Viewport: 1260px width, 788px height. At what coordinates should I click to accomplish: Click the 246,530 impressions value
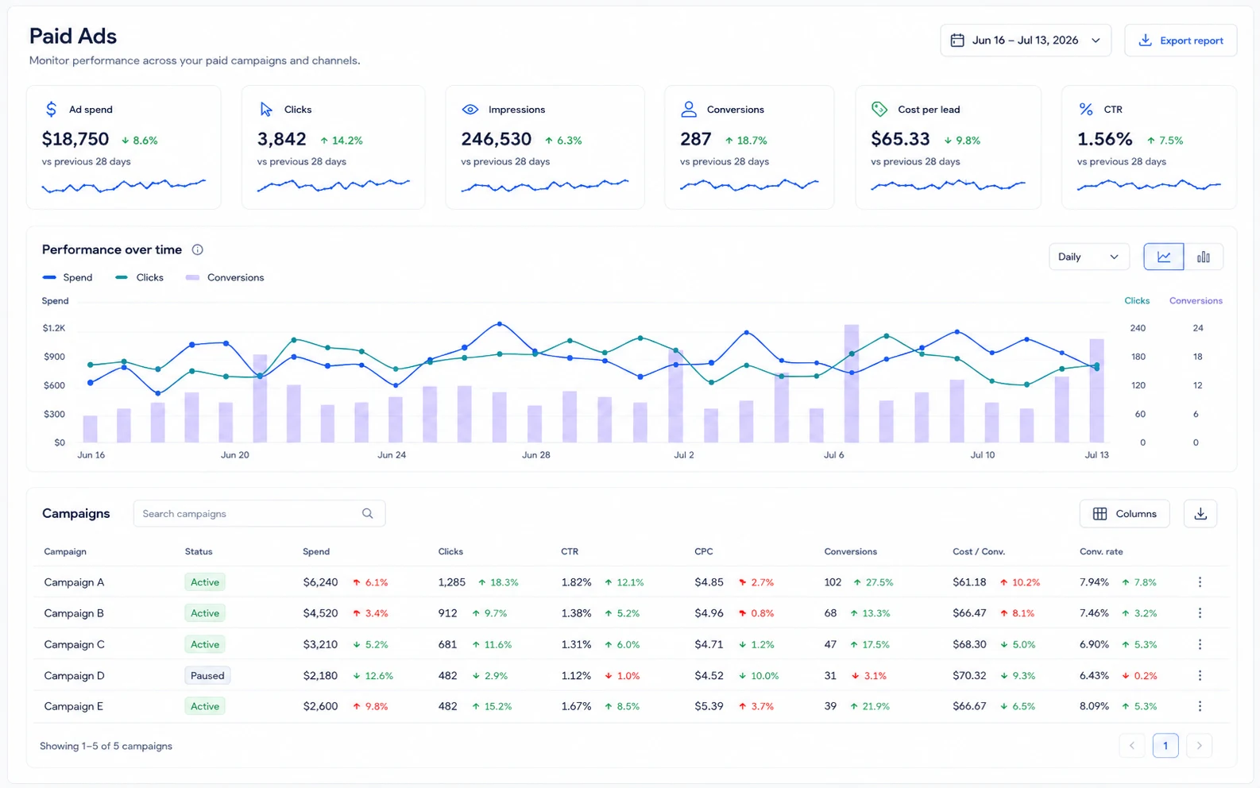(x=497, y=139)
